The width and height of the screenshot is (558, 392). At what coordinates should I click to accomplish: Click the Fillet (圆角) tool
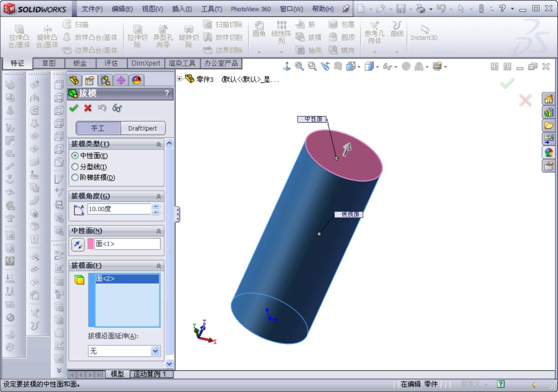coord(259,29)
